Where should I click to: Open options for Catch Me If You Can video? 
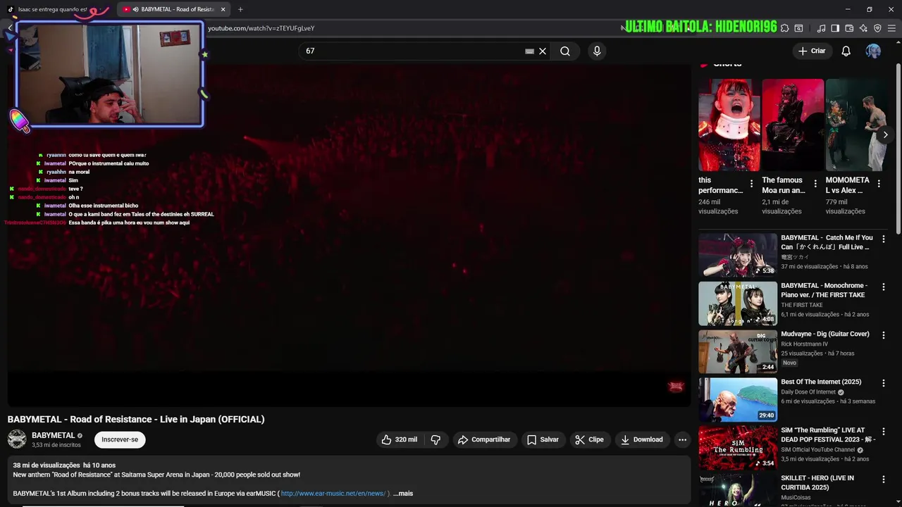[x=883, y=239]
